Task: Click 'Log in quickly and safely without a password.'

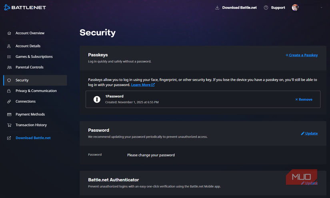Action: (120, 61)
